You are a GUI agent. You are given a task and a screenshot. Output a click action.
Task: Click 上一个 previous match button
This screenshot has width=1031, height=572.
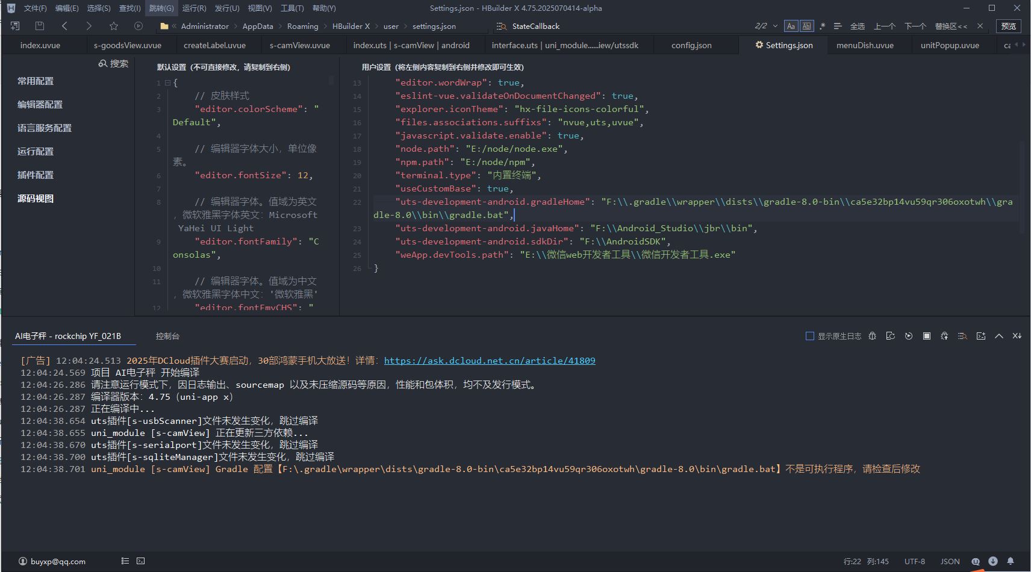pos(884,26)
